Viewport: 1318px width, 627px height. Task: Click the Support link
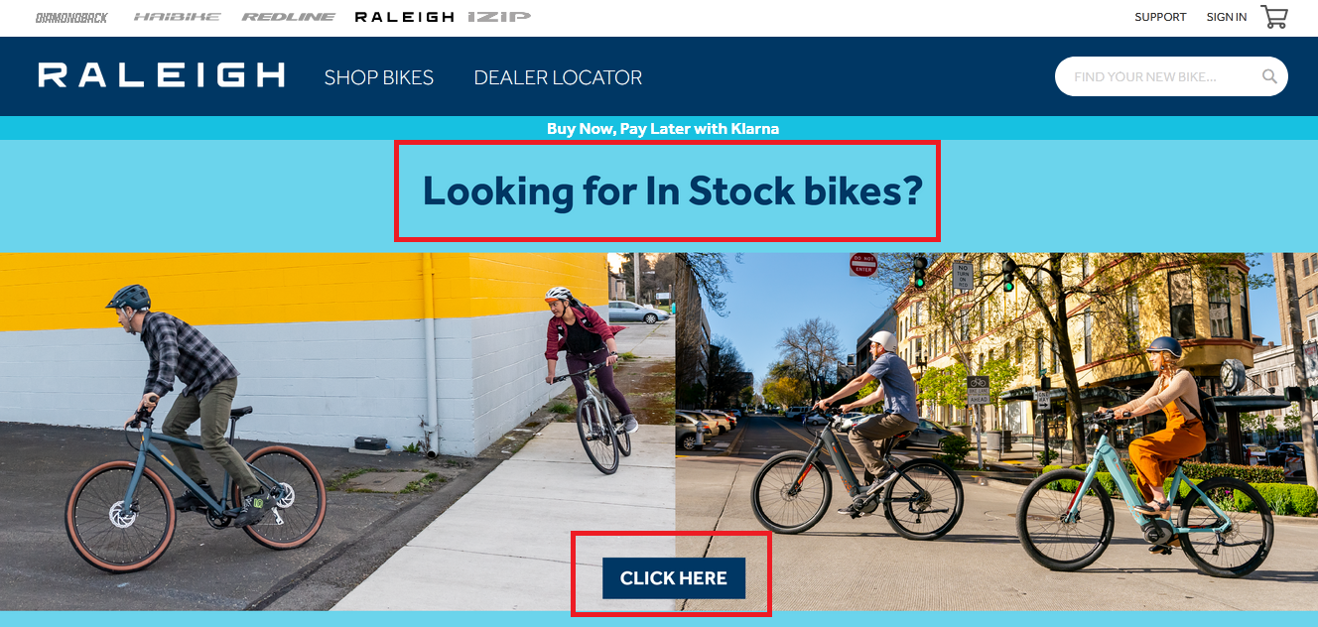pyautogui.click(x=1160, y=17)
